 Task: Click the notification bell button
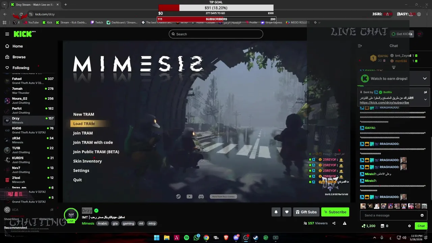click(x=276, y=212)
